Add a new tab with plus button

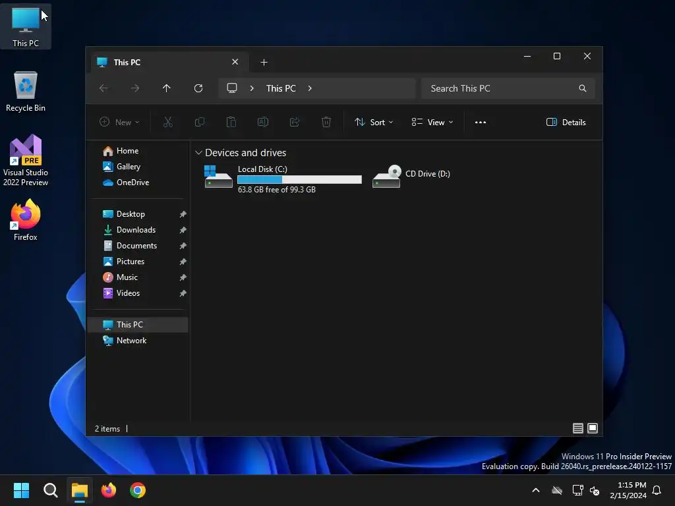264,63
